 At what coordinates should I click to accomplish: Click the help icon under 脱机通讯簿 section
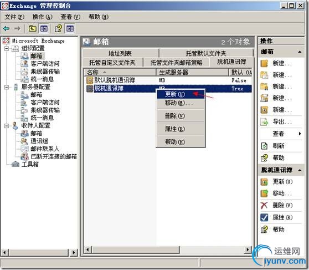(x=264, y=230)
